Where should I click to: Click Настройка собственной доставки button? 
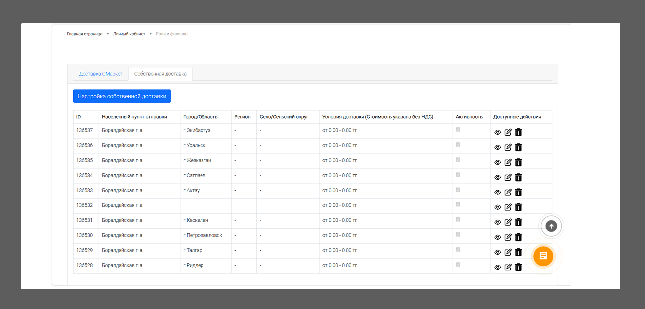pyautogui.click(x=122, y=96)
